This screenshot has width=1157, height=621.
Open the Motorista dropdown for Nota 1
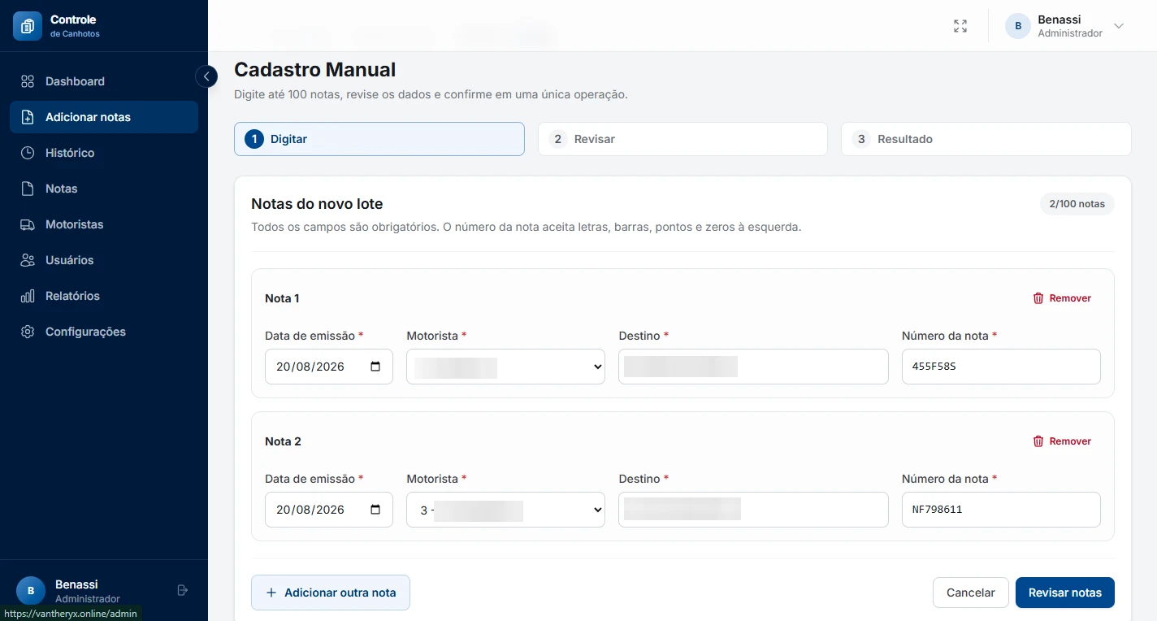[x=505, y=367]
